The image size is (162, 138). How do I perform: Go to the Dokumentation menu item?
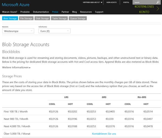(41, 12)
